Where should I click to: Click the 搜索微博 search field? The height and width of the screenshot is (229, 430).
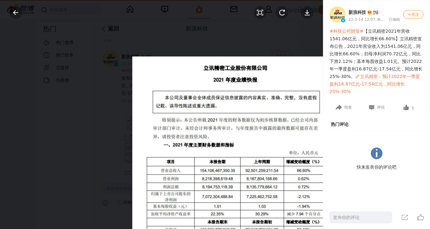(x=71, y=10)
